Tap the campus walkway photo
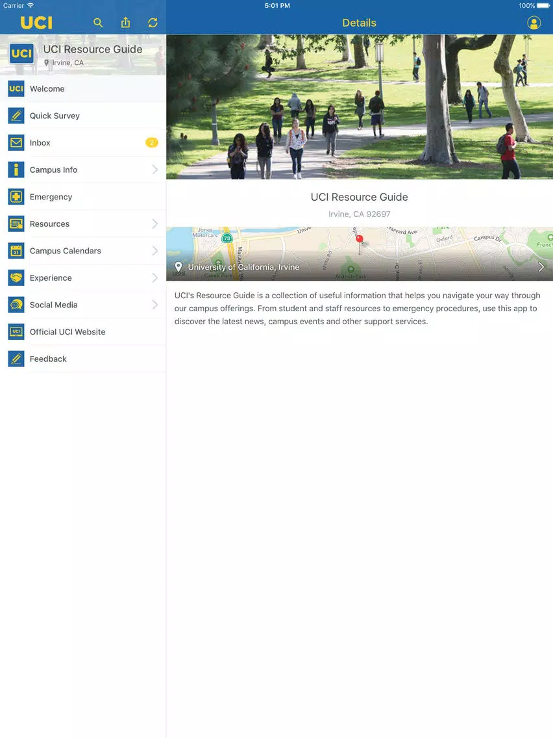Image resolution: width=553 pixels, height=738 pixels. tap(360, 107)
